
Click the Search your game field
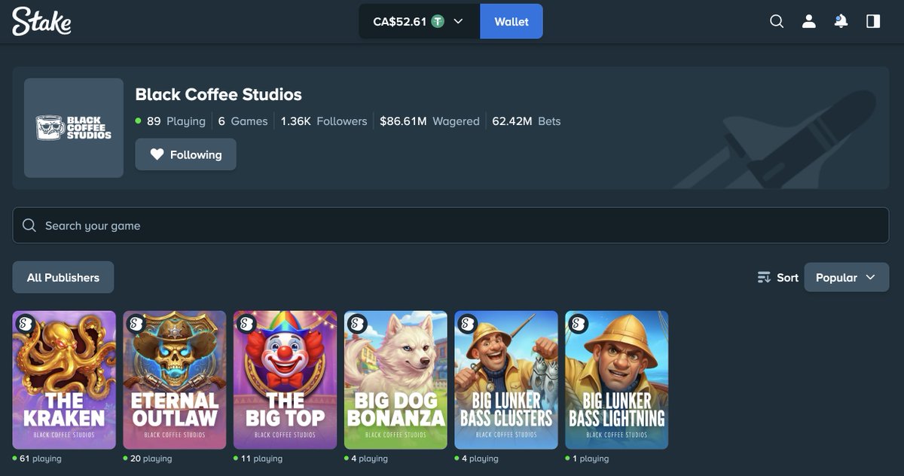(x=450, y=225)
